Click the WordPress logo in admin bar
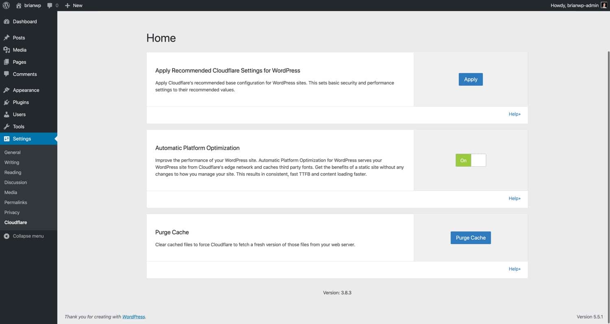Screen dimensions: 610x324 [x=6, y=5]
